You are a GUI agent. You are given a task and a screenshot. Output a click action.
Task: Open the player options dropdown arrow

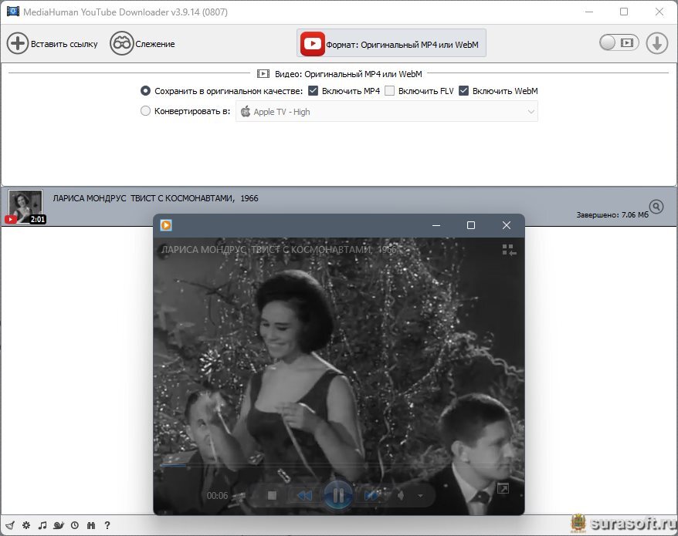(x=420, y=496)
